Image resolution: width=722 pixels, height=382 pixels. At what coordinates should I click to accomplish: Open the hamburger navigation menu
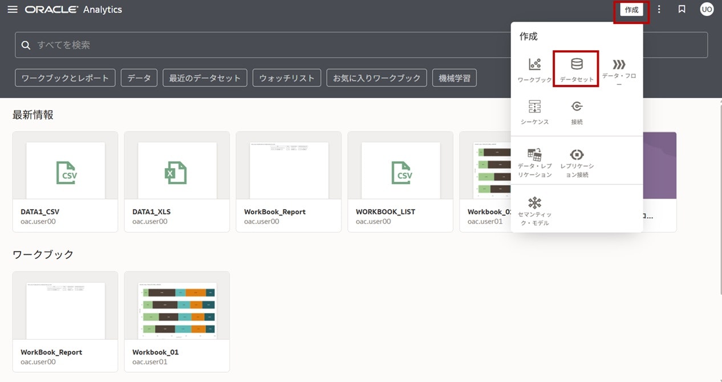[12, 10]
